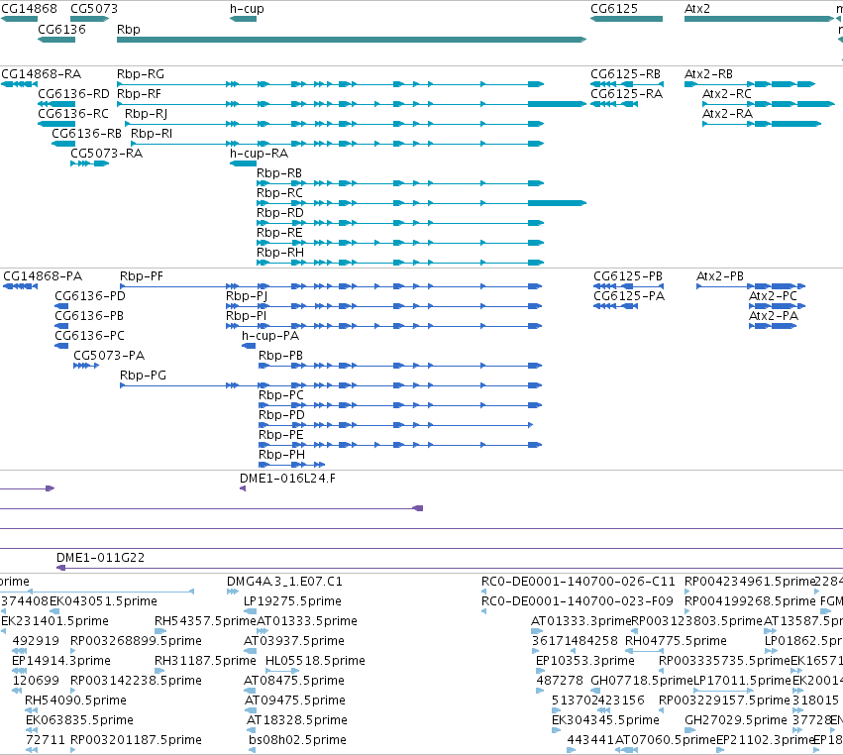
Task: Select the Rbp-PG protein label
Action: (x=143, y=375)
